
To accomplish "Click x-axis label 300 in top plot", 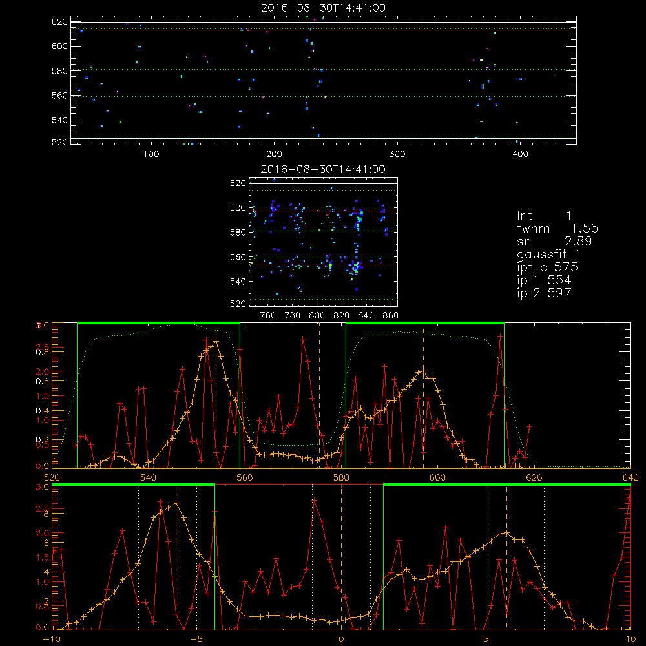I will (x=397, y=154).
